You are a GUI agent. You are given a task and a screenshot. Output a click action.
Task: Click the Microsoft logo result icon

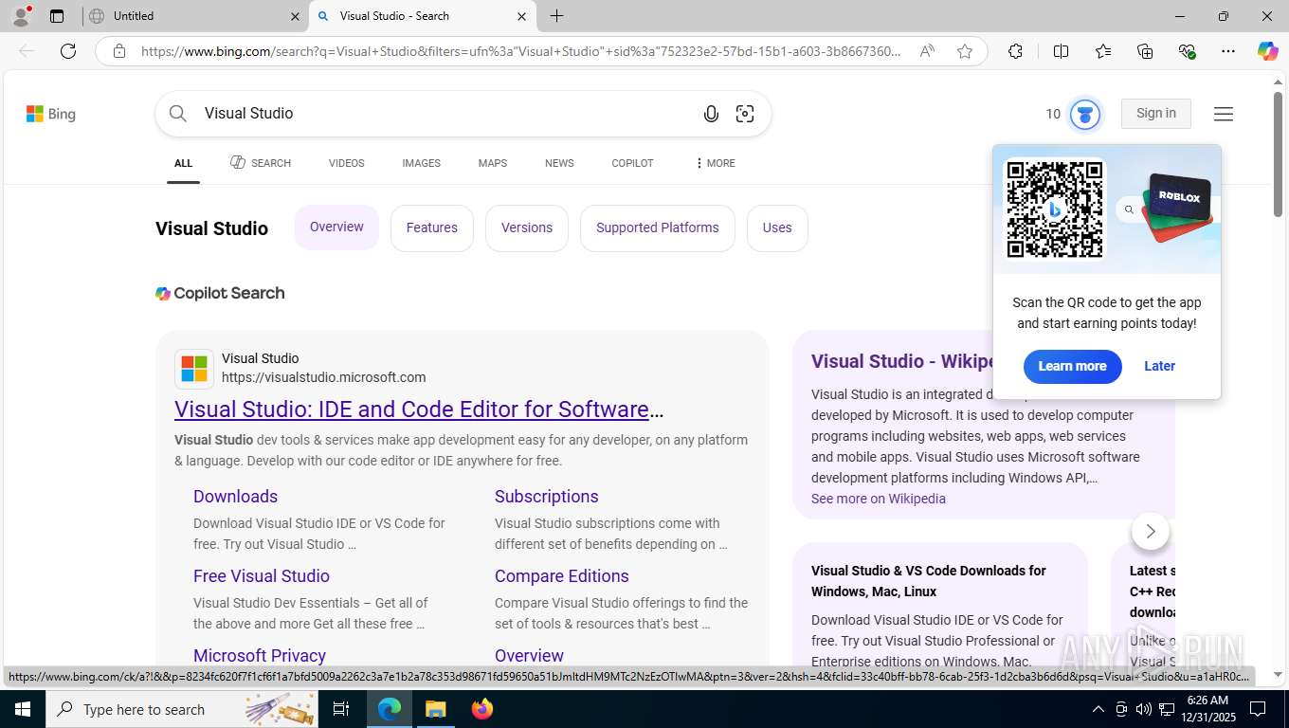point(194,369)
